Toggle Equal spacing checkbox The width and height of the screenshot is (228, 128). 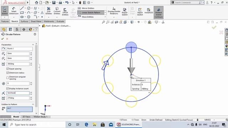[7, 69]
